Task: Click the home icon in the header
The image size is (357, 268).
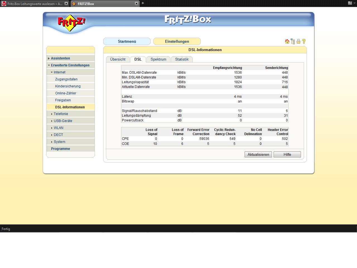Action: tap(287, 41)
